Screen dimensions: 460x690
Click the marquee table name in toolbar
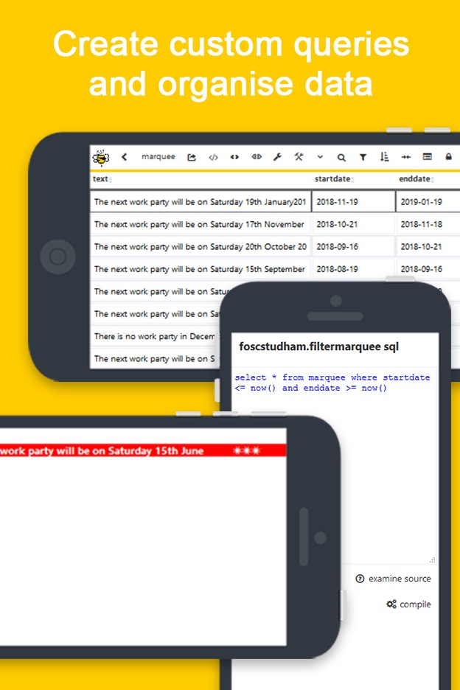click(158, 157)
